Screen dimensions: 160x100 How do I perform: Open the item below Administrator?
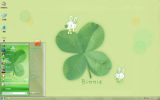click(x=32, y=53)
